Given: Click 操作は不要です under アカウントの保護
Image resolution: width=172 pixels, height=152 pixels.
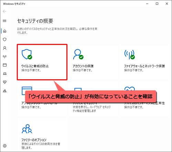Looking at the screenshot, I should 83,70.
